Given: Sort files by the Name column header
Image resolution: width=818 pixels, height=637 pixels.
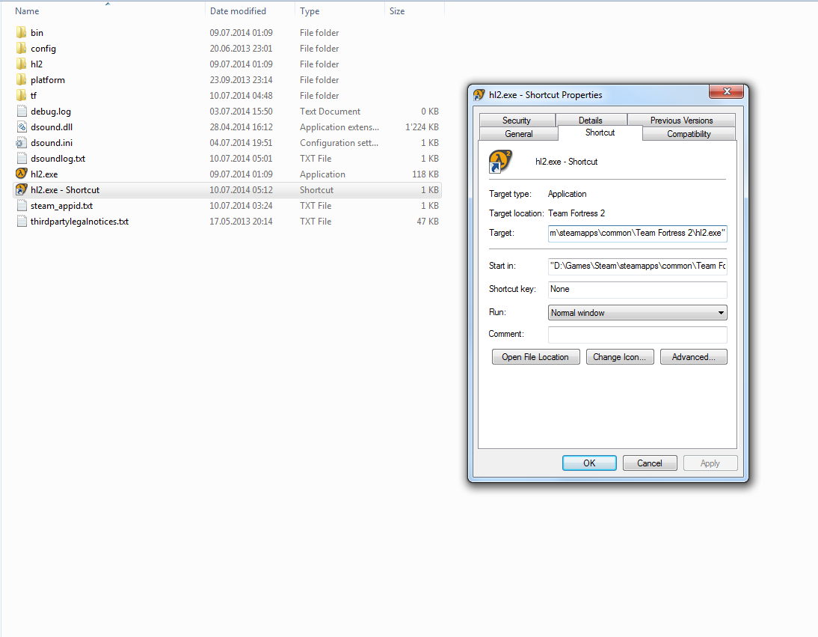Looking at the screenshot, I should pyautogui.click(x=27, y=11).
